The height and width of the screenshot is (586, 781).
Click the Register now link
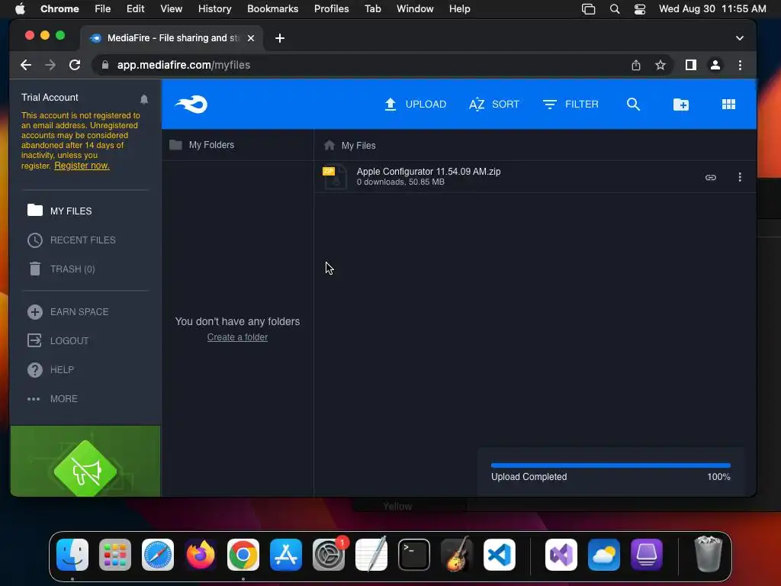point(82,166)
